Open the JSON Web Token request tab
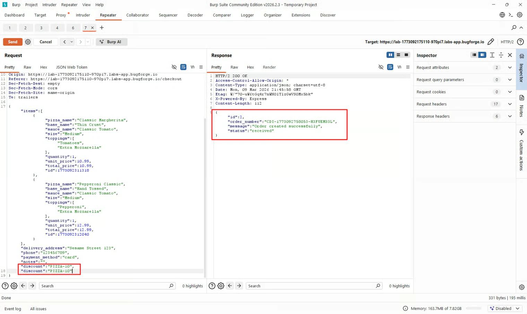Viewport: 527px width, 314px height. tap(72, 67)
